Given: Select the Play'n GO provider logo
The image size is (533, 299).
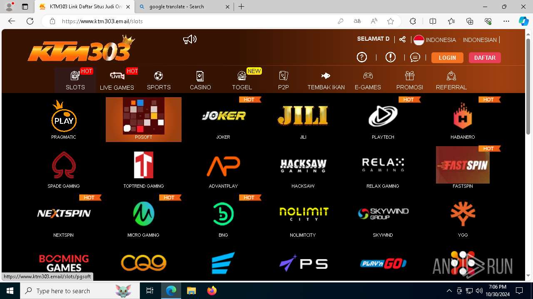Looking at the screenshot, I should point(383,263).
